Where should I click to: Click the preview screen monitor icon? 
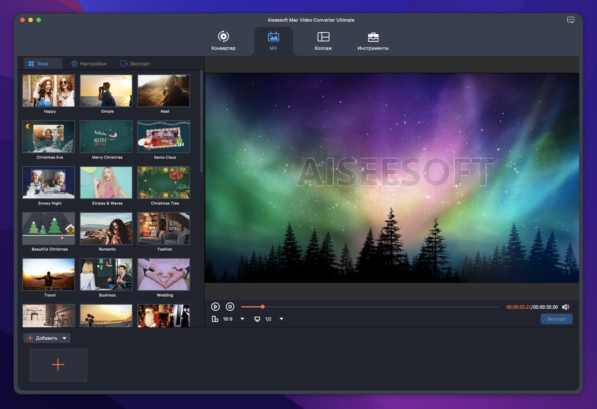257,319
